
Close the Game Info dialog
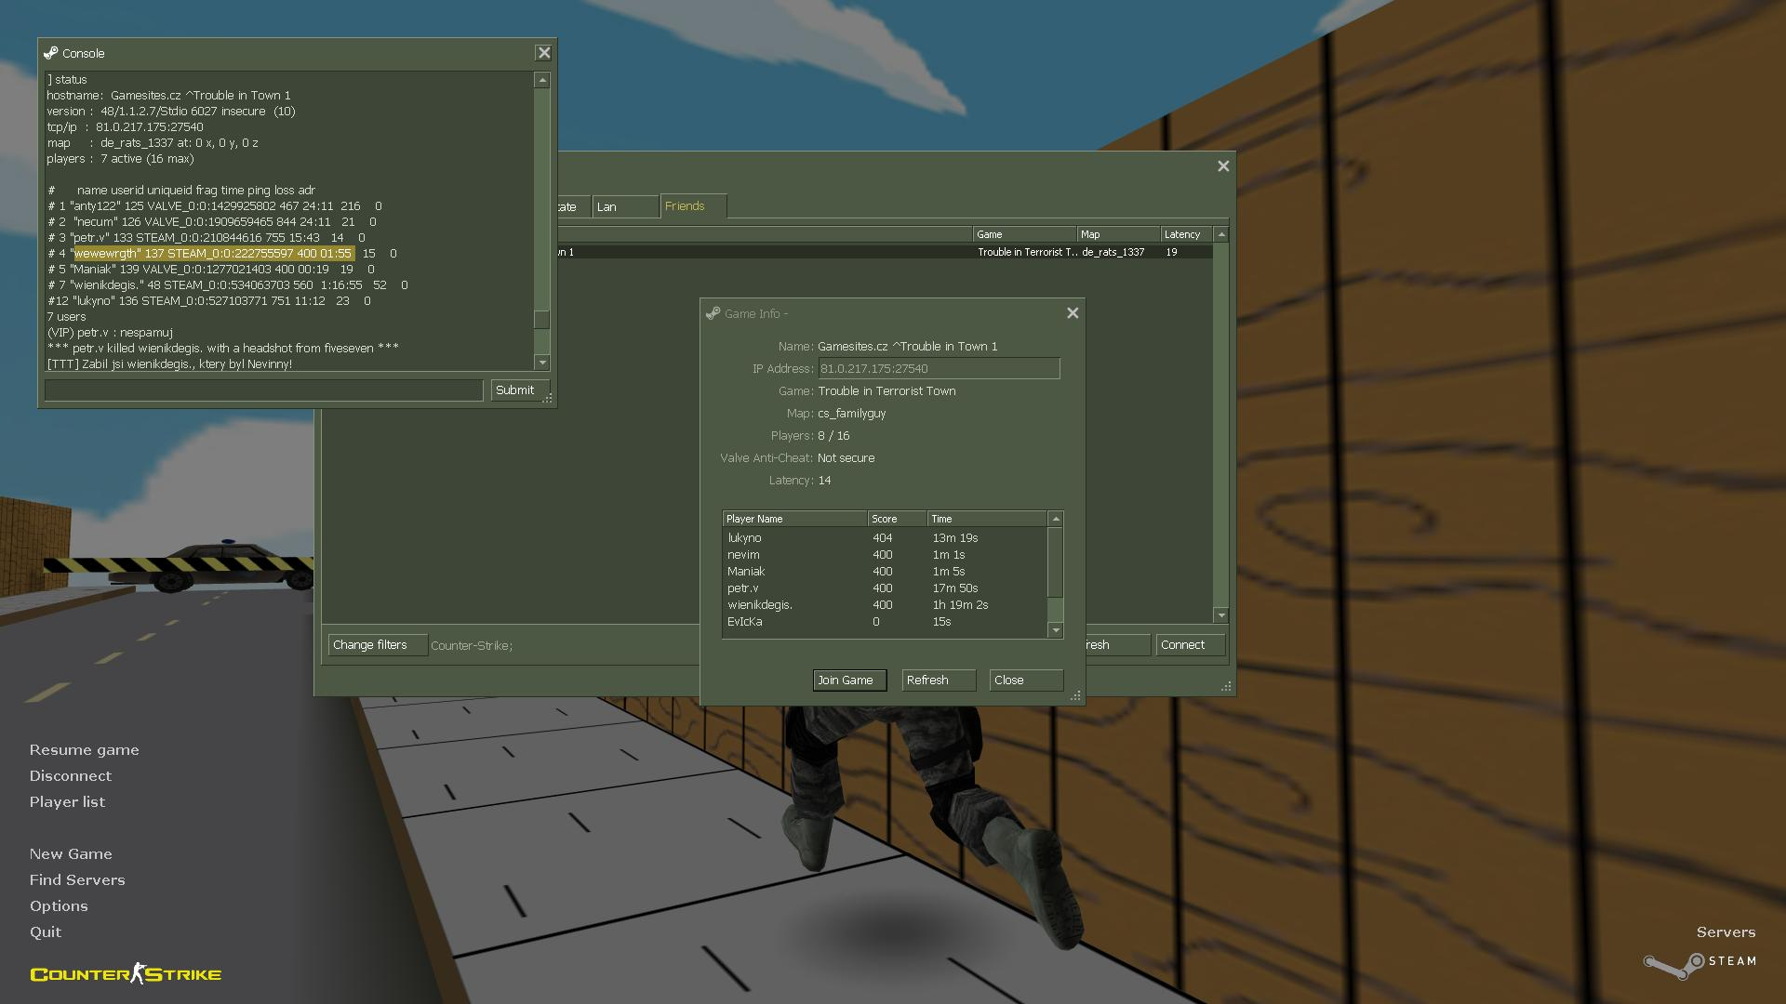1073,313
